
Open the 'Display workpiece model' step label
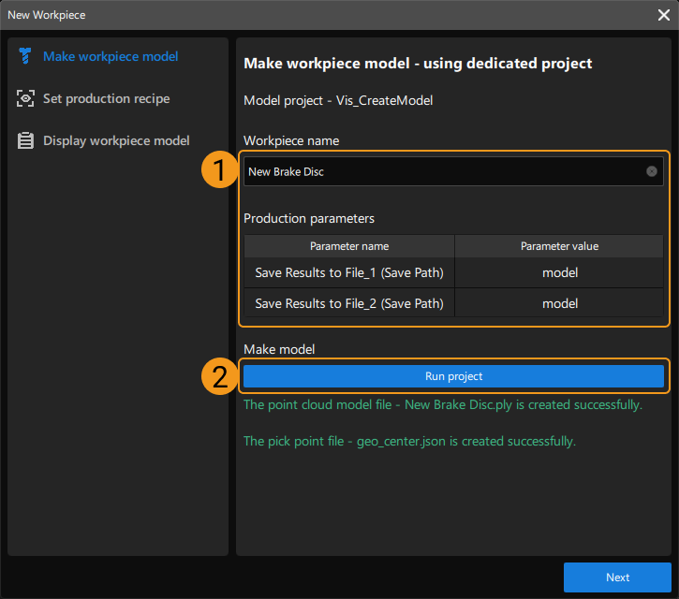116,140
